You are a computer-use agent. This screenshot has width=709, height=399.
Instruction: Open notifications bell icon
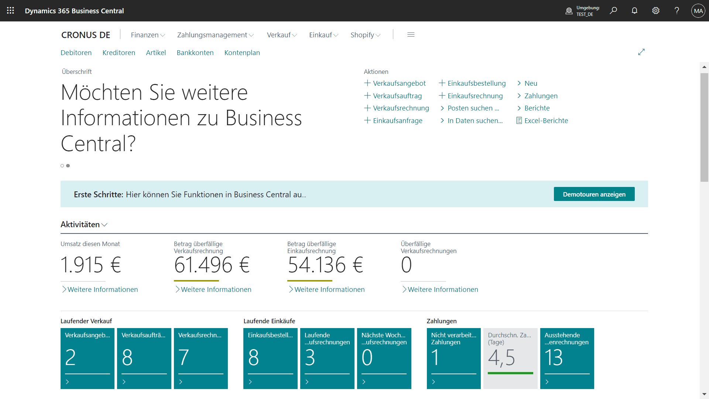tap(634, 11)
